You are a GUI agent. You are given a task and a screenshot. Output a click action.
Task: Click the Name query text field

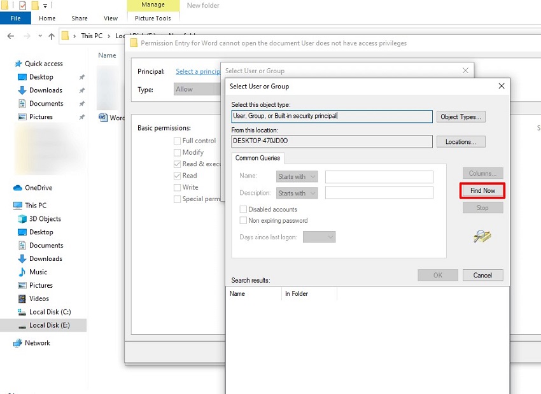[379, 177]
